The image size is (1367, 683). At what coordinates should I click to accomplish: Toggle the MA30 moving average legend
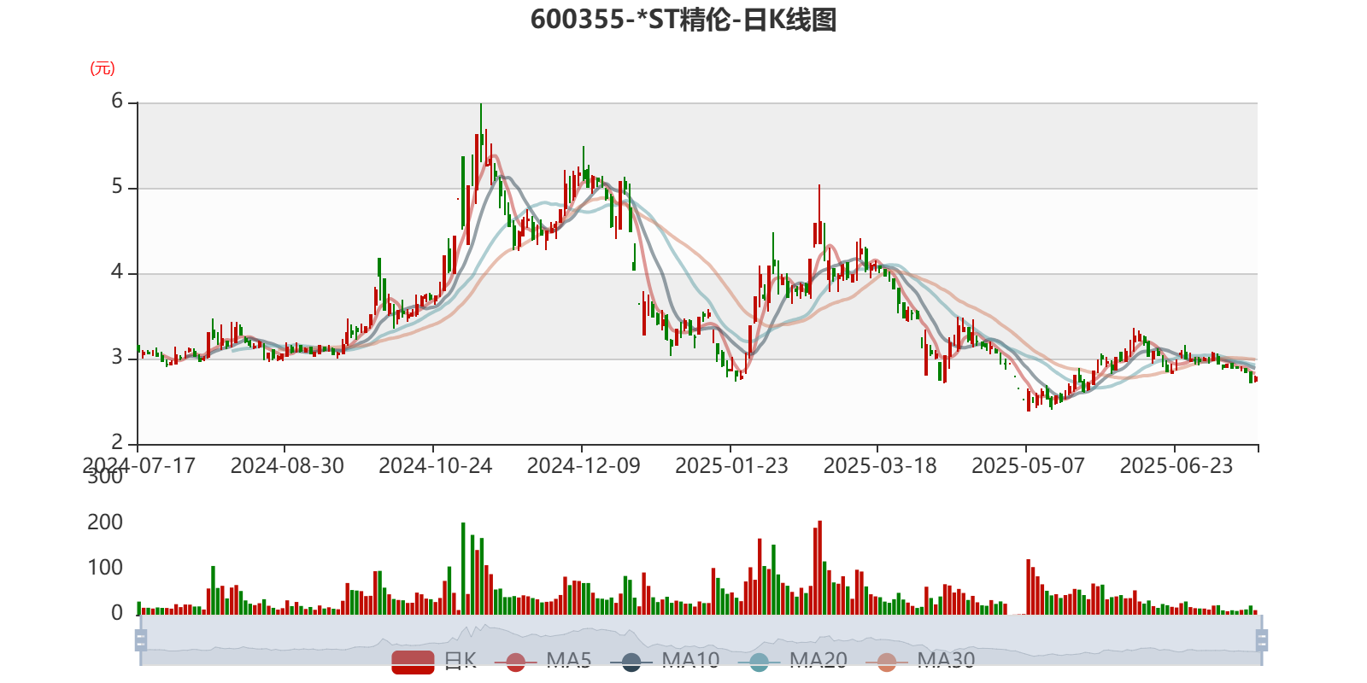pyautogui.click(x=920, y=662)
